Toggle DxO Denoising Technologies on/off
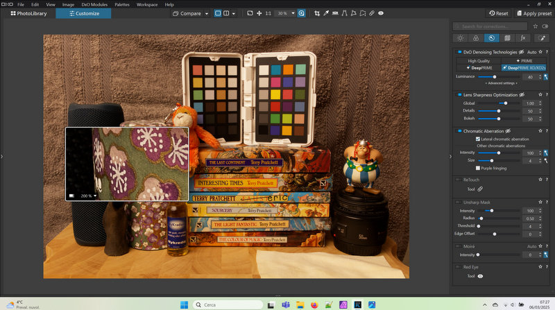 (x=459, y=52)
